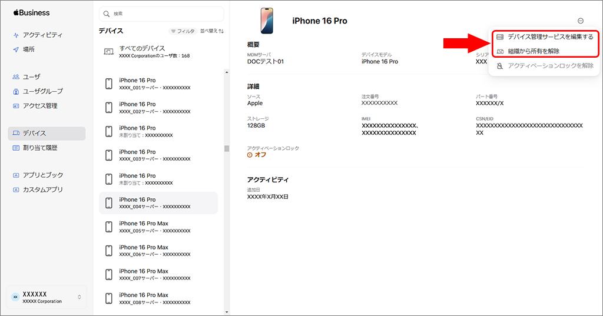Click the Apple Business logo
This screenshot has height=316, width=603.
(x=32, y=13)
